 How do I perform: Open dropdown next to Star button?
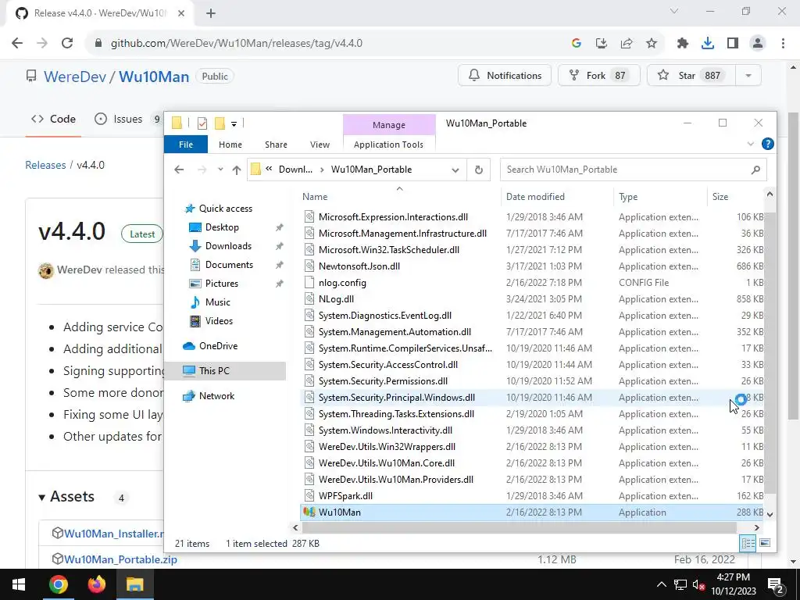pyautogui.click(x=748, y=76)
